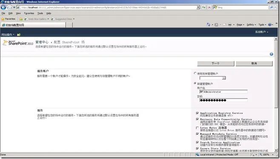Click the page scrollbar up arrow
This screenshot has width=280, height=159.
[276, 39]
